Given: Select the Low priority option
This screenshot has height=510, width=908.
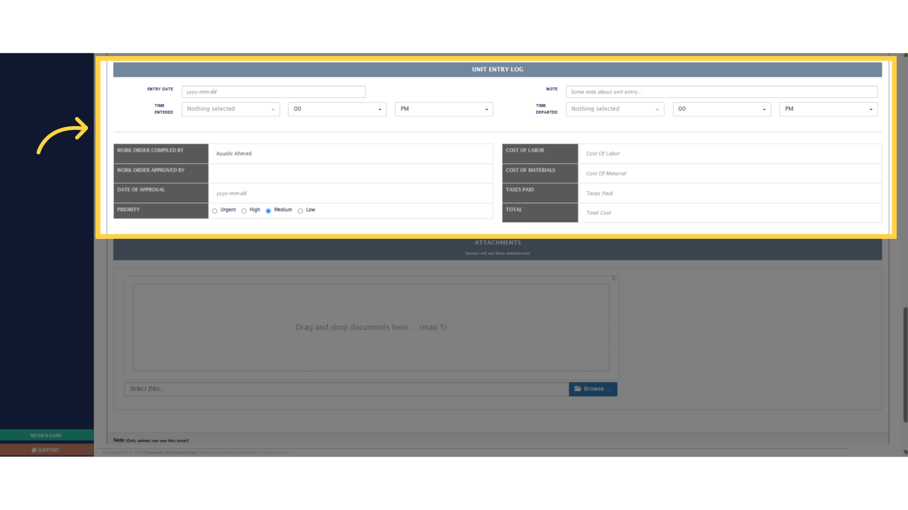Looking at the screenshot, I should click(301, 211).
